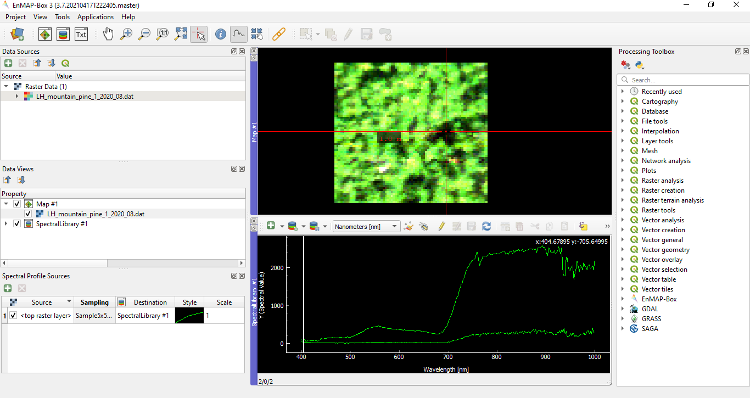
Task: Select the Pan Map tool
Action: point(108,33)
